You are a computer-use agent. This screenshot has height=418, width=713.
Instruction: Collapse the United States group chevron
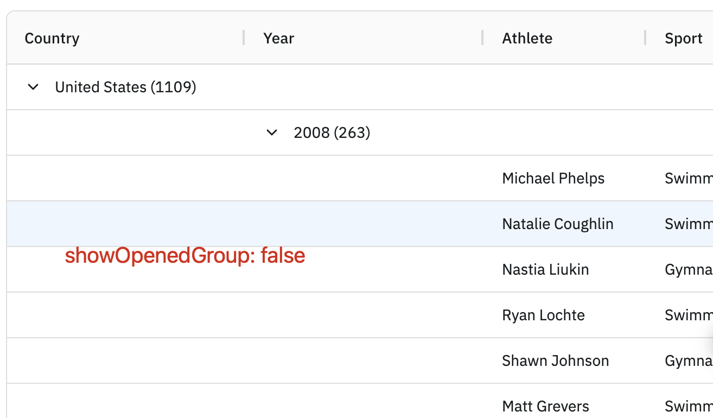33,87
